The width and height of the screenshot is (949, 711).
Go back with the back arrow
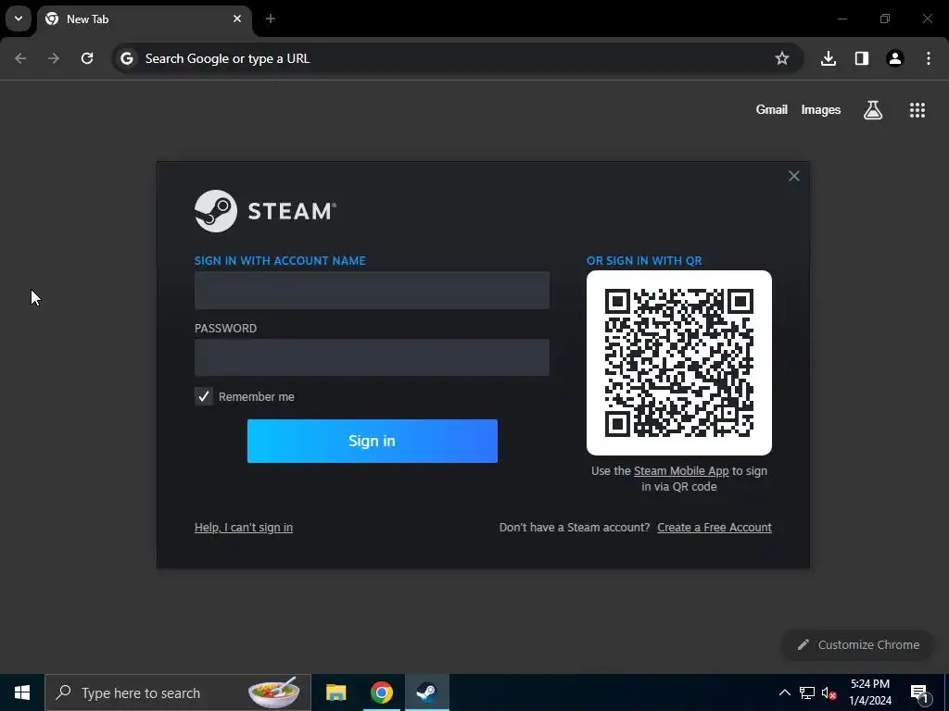20,58
